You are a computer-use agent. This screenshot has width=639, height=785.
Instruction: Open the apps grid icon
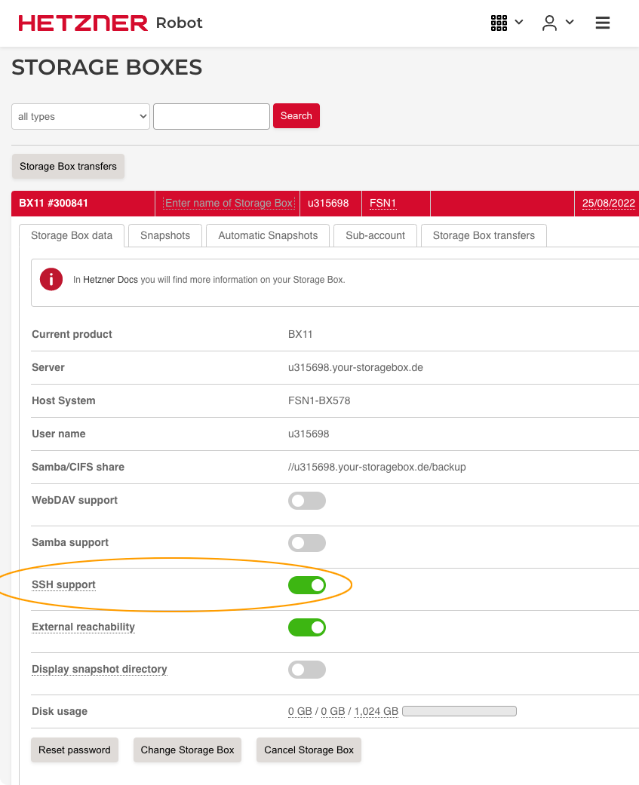pyautogui.click(x=499, y=23)
